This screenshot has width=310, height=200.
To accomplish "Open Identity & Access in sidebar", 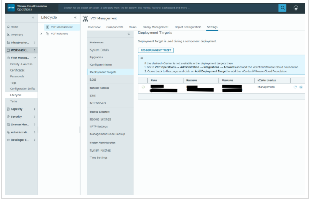I will click(21, 64).
